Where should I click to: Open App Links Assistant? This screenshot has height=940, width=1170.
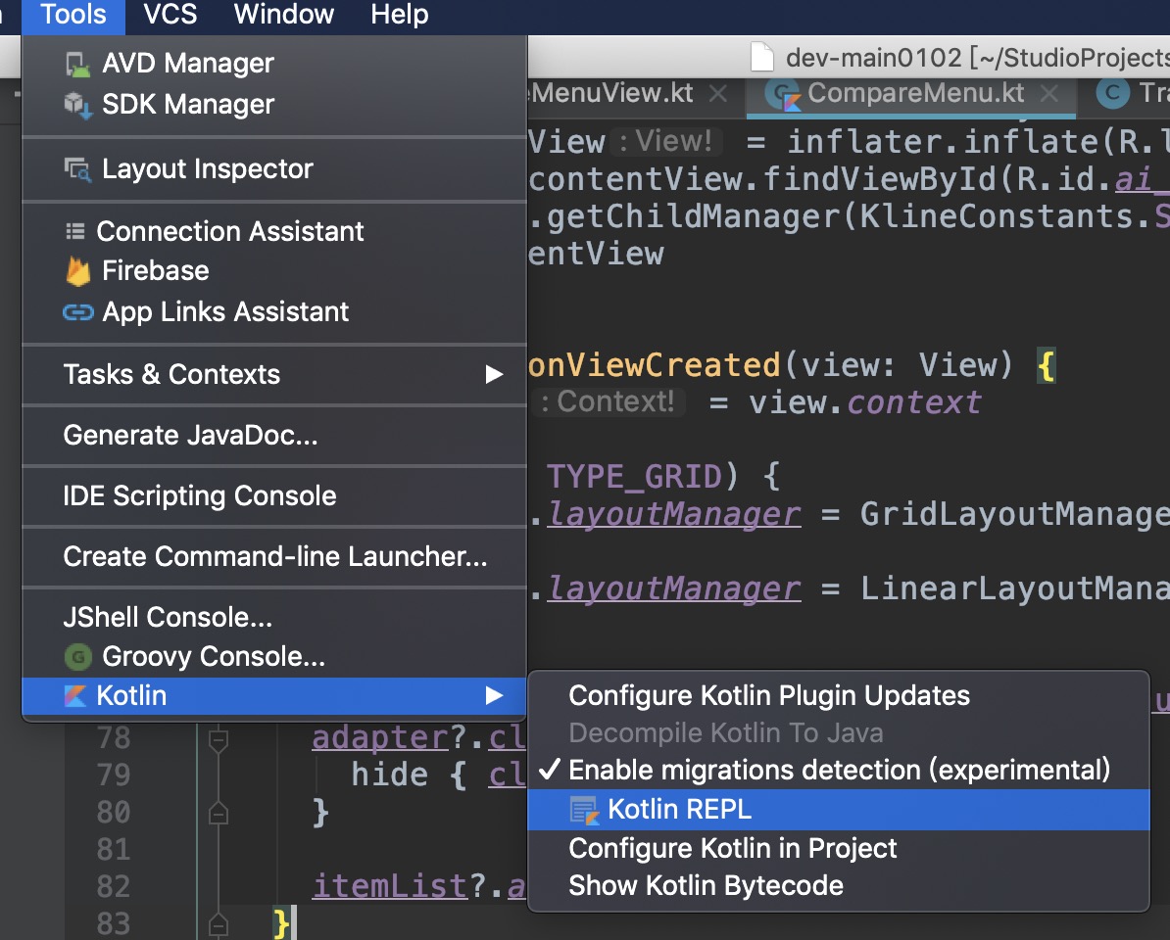pyautogui.click(x=274, y=312)
